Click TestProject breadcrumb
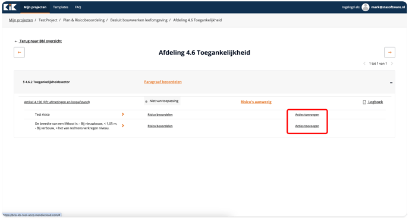409x219 pixels. (x=48, y=20)
